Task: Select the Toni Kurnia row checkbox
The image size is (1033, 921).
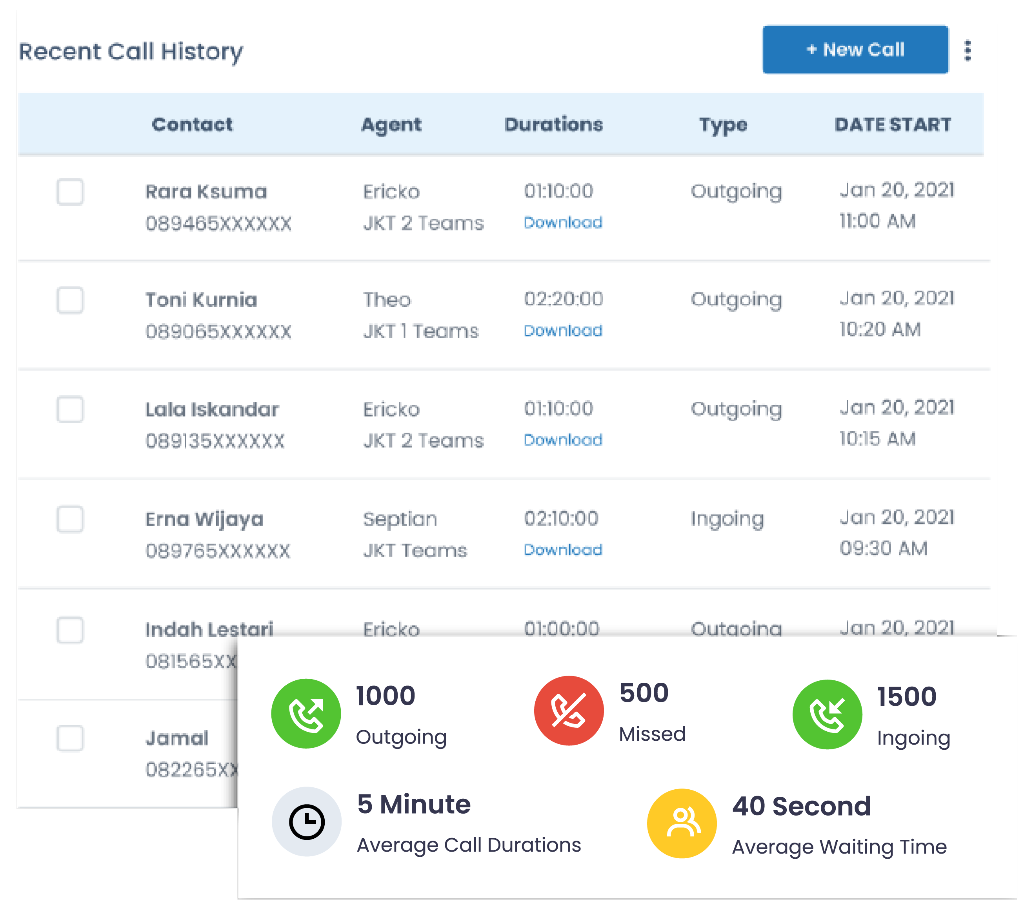Action: pyautogui.click(x=70, y=300)
